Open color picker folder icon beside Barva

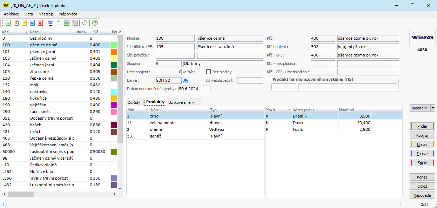click(x=186, y=81)
